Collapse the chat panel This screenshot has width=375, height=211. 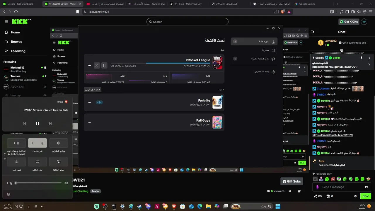click(x=312, y=32)
